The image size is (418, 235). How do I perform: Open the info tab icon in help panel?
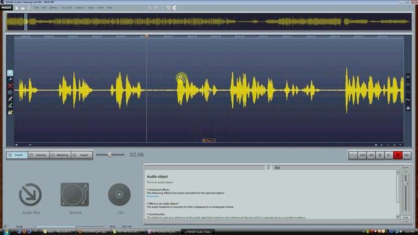[x=268, y=167]
